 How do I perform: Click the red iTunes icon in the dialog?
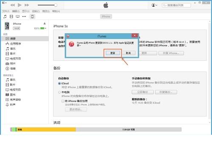[71, 44]
